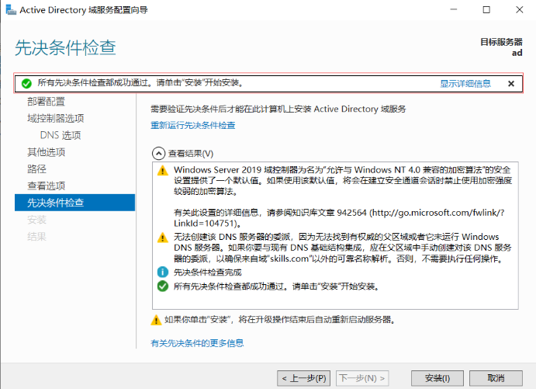This screenshot has width=536, height=389.
Task: Click the 取消 button
Action: coord(496,378)
